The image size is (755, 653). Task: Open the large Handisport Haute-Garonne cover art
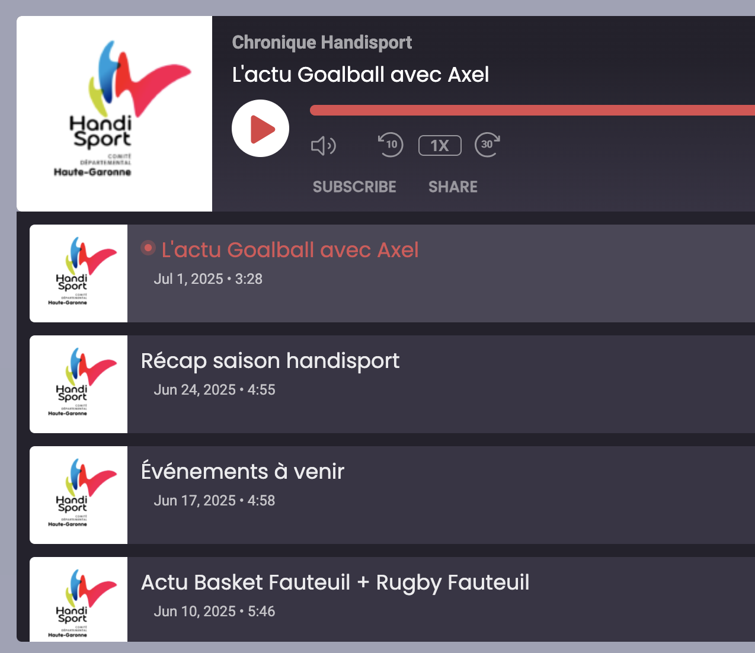pos(114,114)
